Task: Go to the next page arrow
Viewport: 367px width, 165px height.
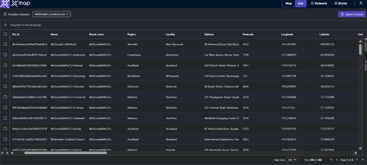Action: point(357,160)
